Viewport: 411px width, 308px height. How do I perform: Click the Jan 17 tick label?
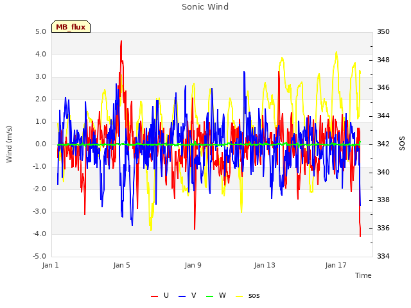336,265
